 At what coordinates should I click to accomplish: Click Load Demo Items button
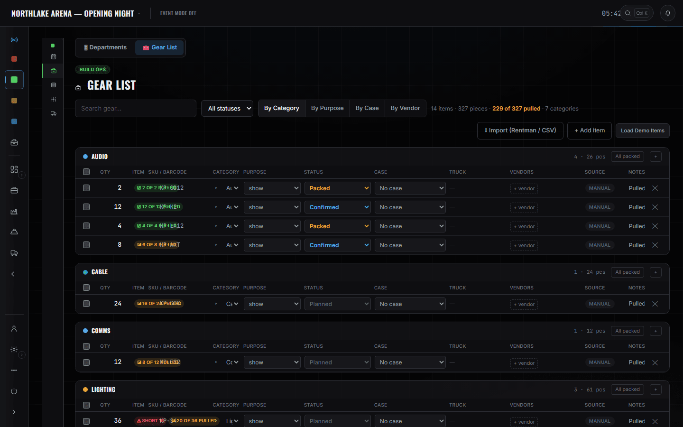[x=643, y=130]
